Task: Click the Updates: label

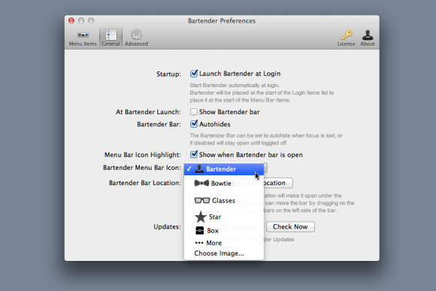Action: [x=167, y=227]
